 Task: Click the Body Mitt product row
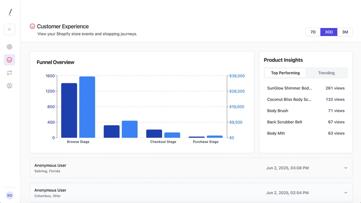coord(306,133)
